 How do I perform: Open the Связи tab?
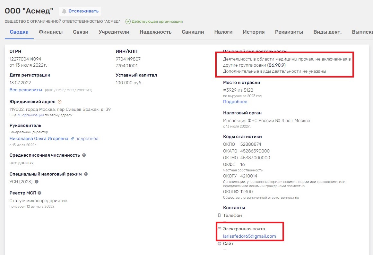coord(81,32)
